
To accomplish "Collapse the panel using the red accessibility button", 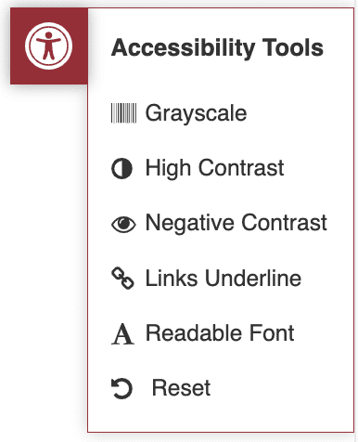I will (x=49, y=46).
